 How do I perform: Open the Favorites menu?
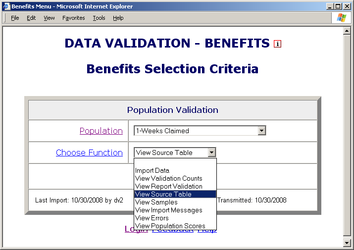tap(74, 18)
